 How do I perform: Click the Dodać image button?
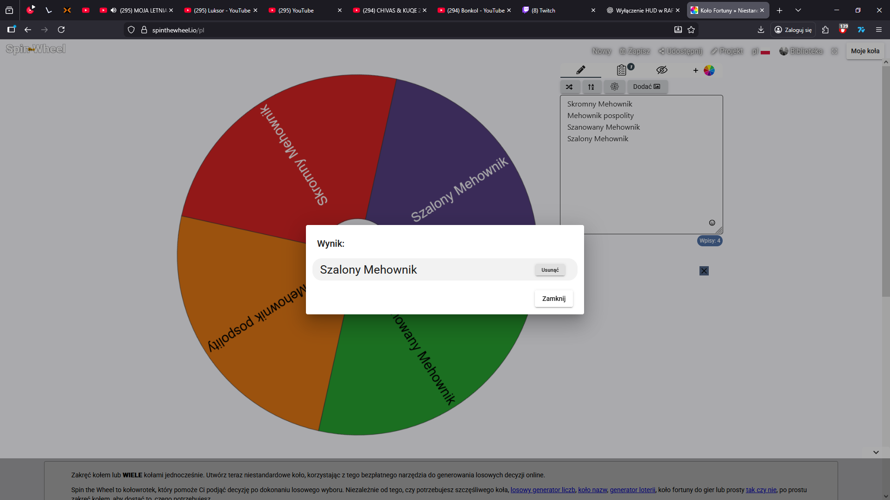click(x=647, y=87)
